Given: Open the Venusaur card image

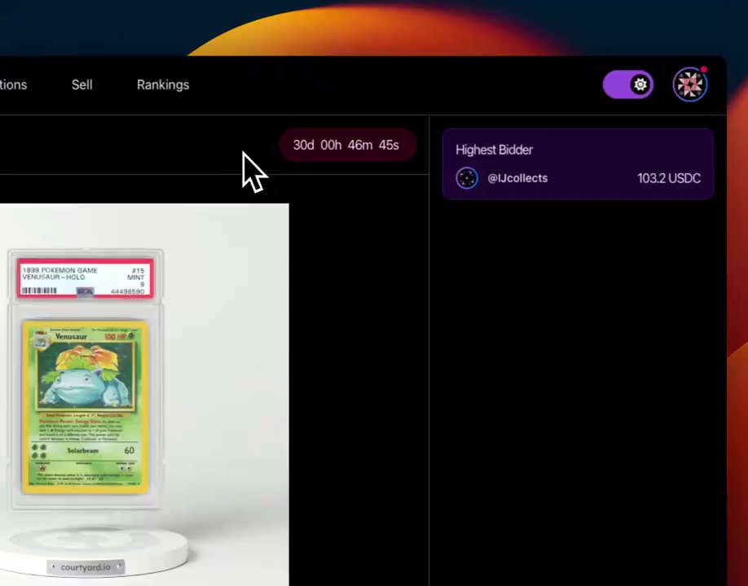Looking at the screenshot, I should tap(85, 407).
